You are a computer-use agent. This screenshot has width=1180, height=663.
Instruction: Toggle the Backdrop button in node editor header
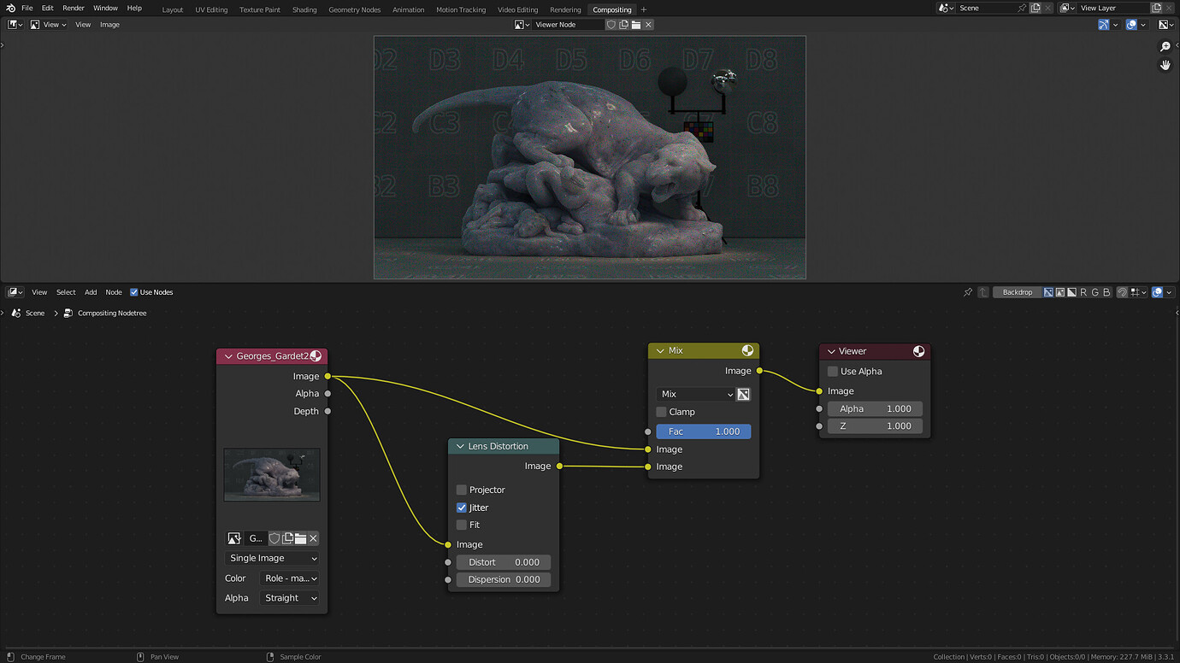coord(1017,292)
